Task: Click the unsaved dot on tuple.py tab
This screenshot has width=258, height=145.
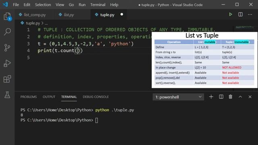Action: pyautogui.click(x=122, y=14)
